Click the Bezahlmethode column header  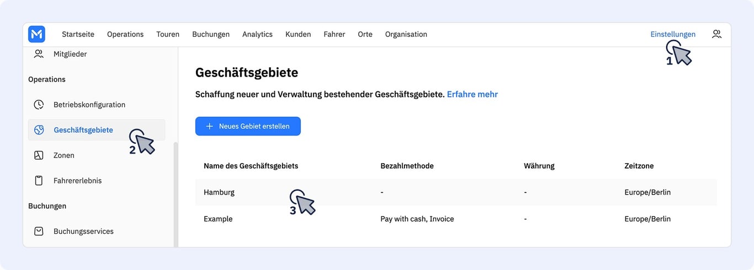[x=407, y=166]
